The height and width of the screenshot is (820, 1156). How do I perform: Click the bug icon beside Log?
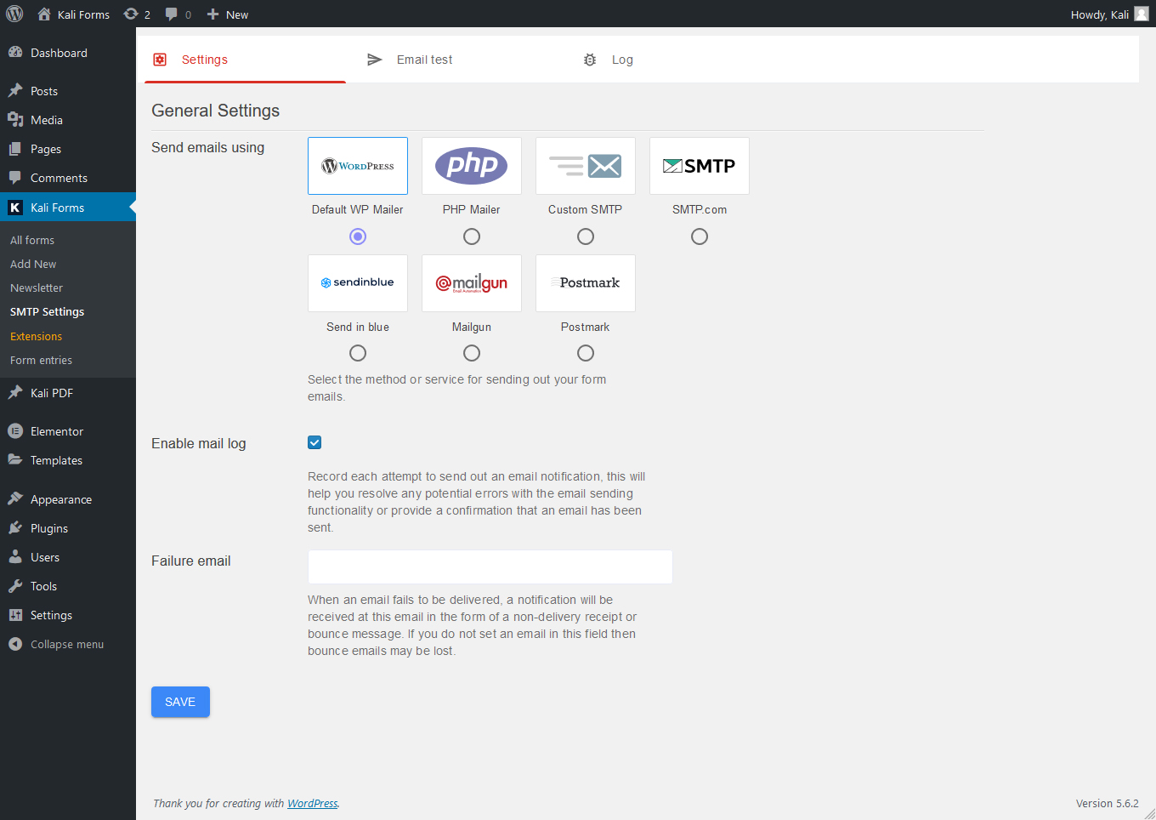(590, 59)
